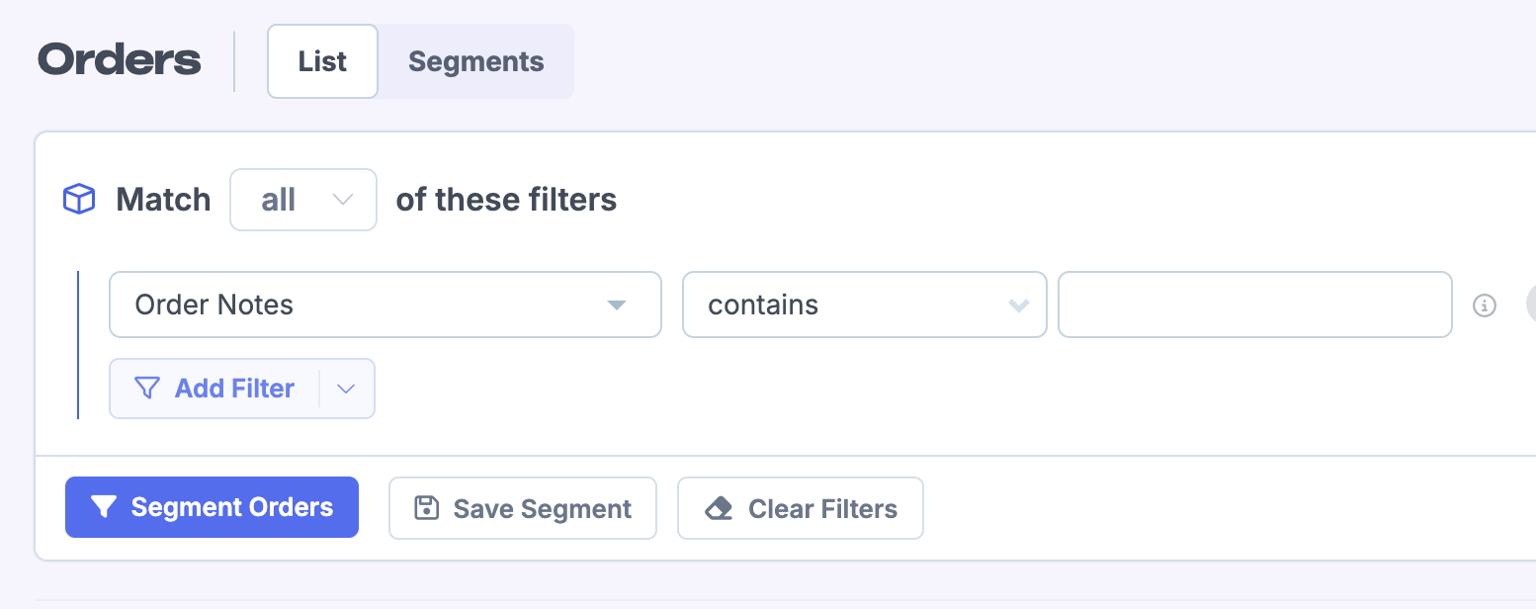Click the floppy disk icon in Save Segment
This screenshot has width=1536, height=609.
(426, 508)
